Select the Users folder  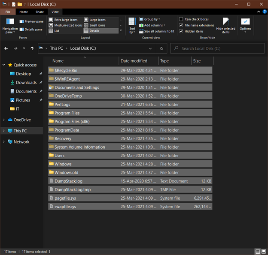click(130, 156)
